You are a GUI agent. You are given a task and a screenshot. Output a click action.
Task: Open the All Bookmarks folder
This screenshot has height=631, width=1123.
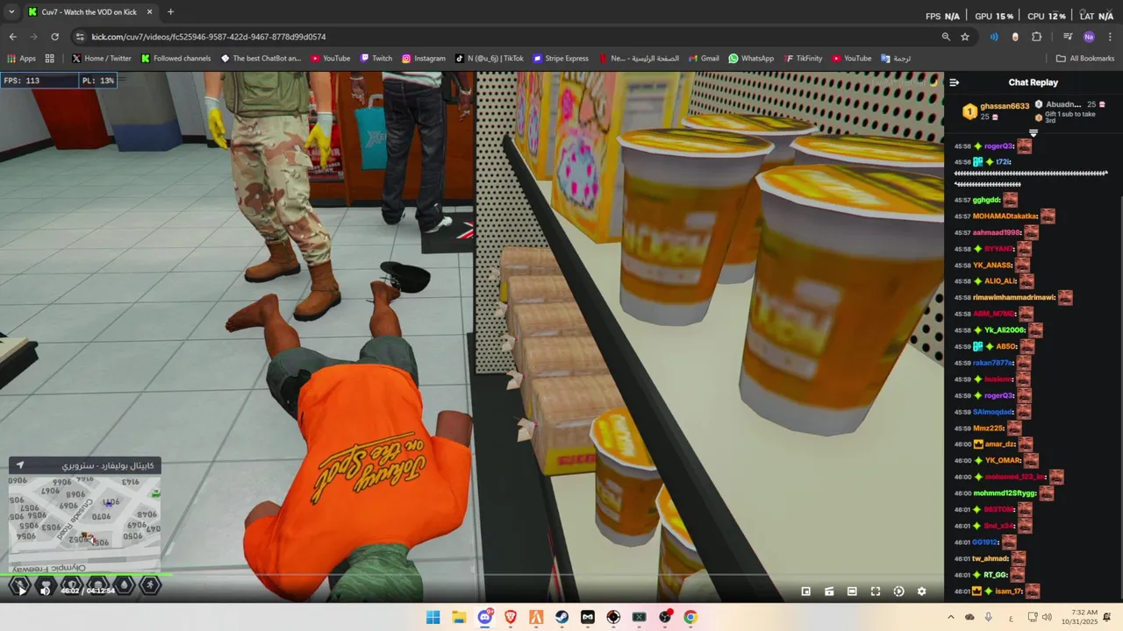click(x=1085, y=59)
